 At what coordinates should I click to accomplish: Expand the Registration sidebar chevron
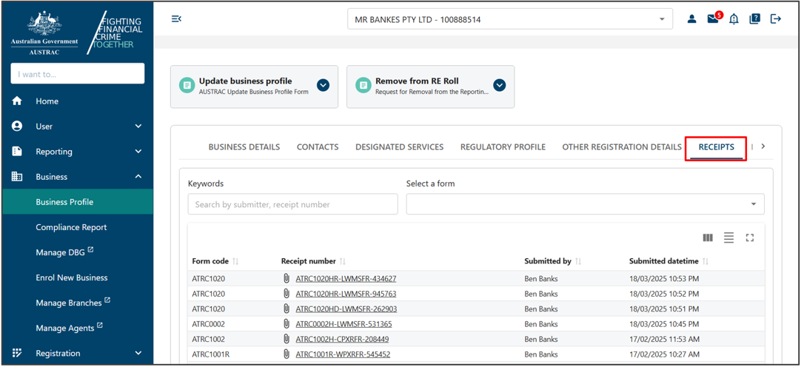(x=138, y=353)
